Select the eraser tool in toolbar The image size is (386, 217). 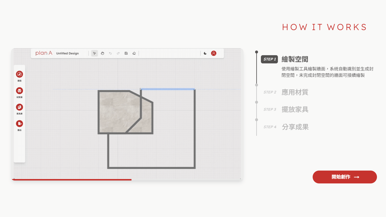[x=134, y=53]
